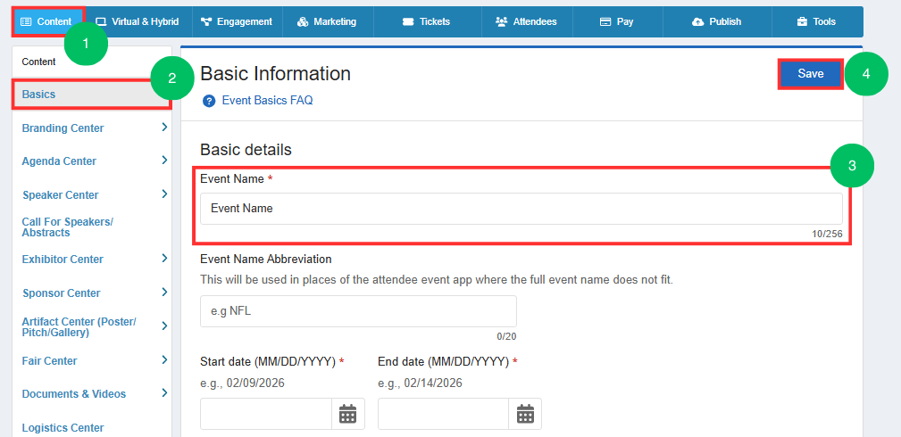Open Branding Center in the sidebar
Screen dimensions: 901x437
(63, 128)
